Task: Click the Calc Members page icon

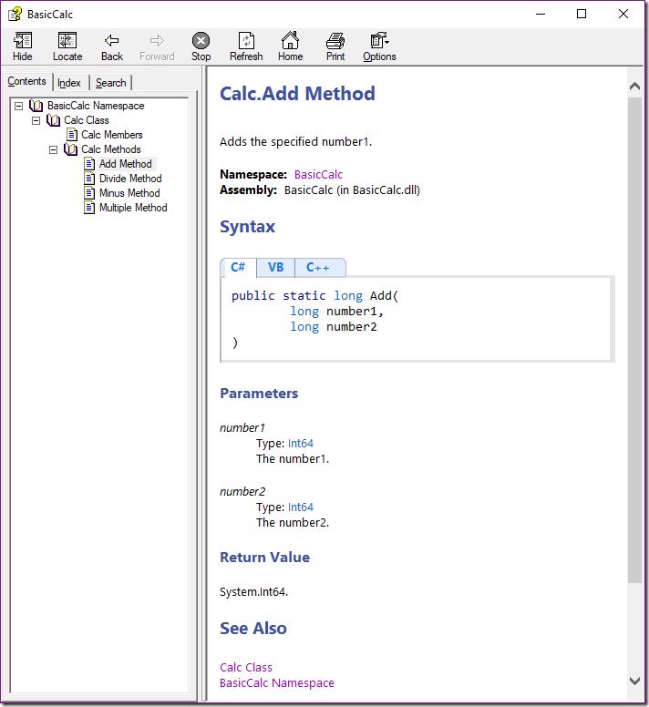Action: pos(72,134)
